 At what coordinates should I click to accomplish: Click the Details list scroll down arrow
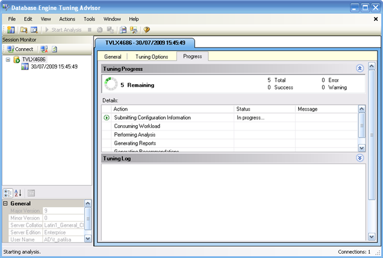[362, 148]
